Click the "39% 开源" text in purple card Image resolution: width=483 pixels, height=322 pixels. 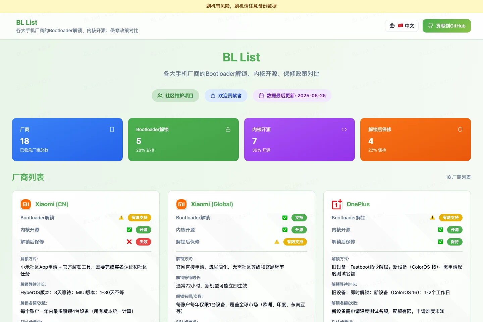261,150
